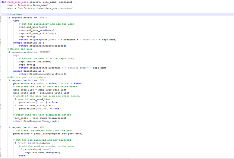Click the line "permissions['read'] = True"

(x=38, y=102)
